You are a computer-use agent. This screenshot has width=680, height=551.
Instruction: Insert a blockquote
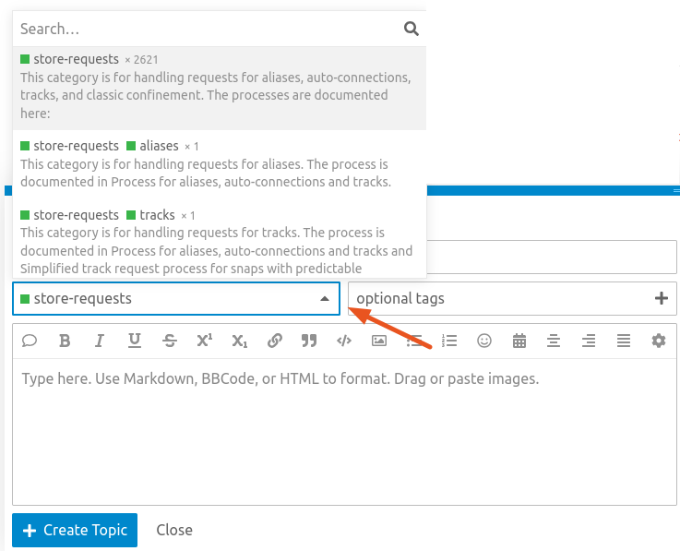(x=309, y=341)
